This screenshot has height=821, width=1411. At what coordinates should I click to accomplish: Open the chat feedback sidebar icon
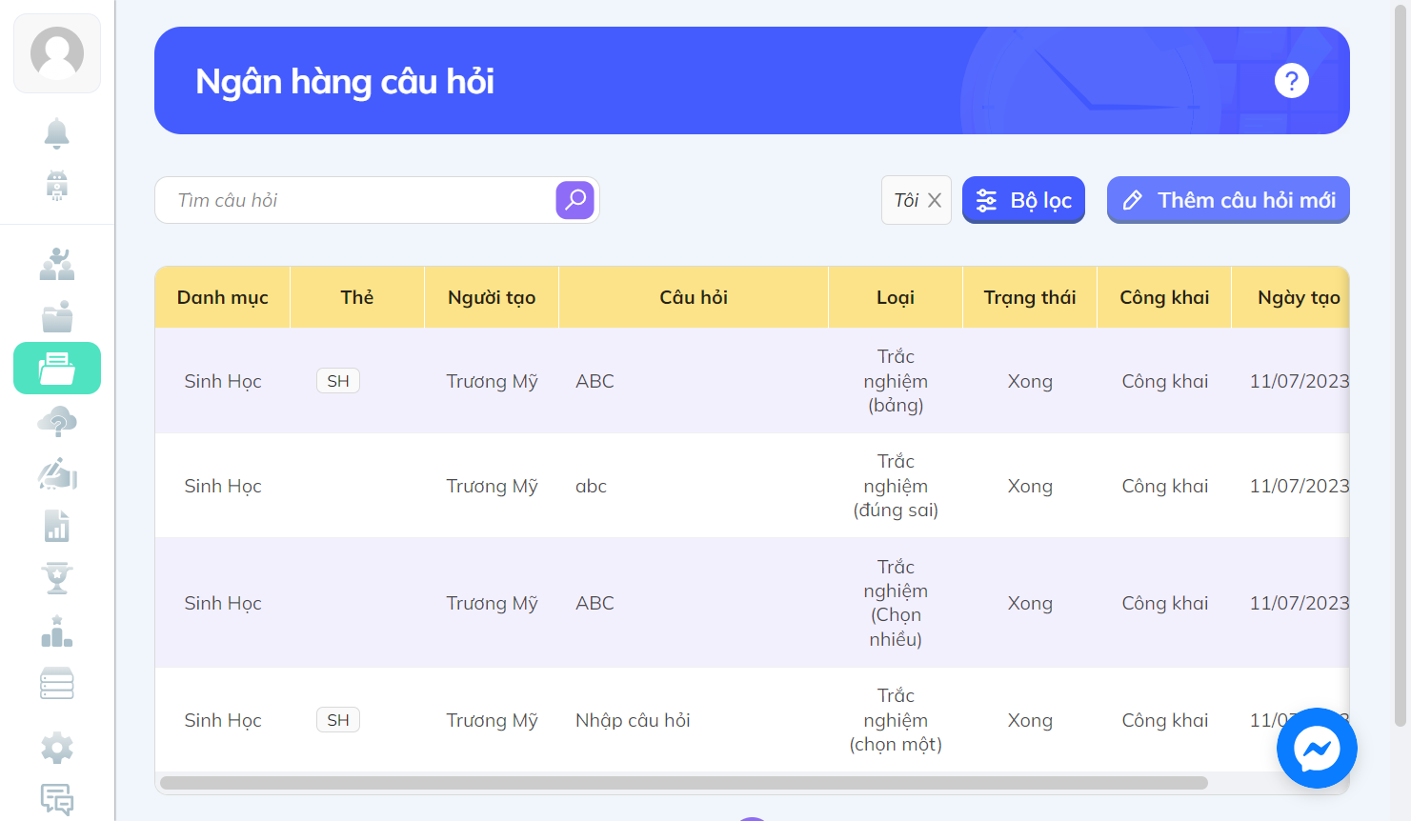(x=57, y=800)
